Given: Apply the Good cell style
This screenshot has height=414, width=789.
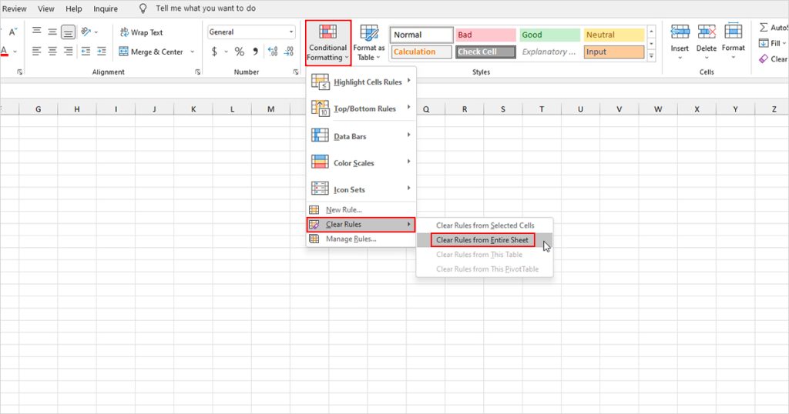Looking at the screenshot, I should point(549,35).
